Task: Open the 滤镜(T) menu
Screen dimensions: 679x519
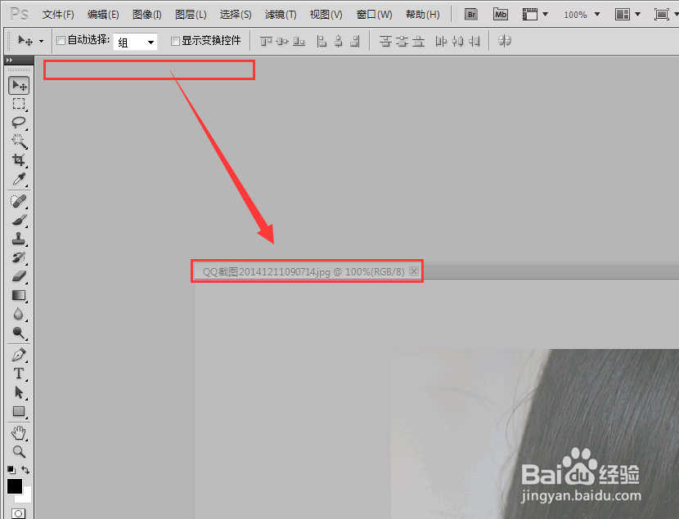Action: click(281, 15)
